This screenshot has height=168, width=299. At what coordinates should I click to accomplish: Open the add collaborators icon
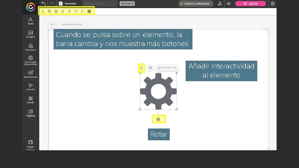point(220,4)
